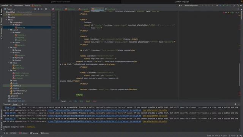Open the terminal sessions dropdown arrow
The height and width of the screenshot is (137, 243).
(26, 104)
